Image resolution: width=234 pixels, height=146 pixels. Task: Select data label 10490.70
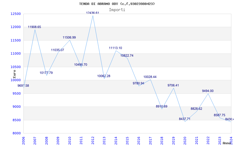tap(81, 65)
